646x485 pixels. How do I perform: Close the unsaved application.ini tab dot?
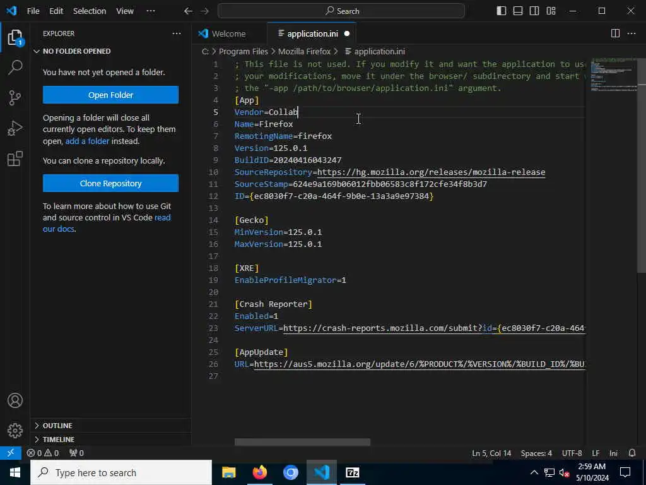347,34
